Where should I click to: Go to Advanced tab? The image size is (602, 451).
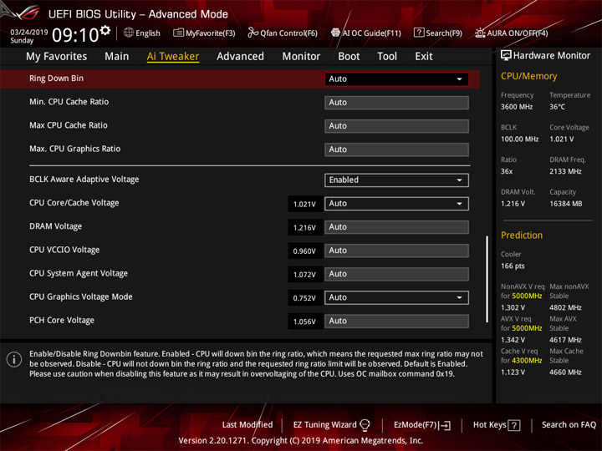click(240, 56)
